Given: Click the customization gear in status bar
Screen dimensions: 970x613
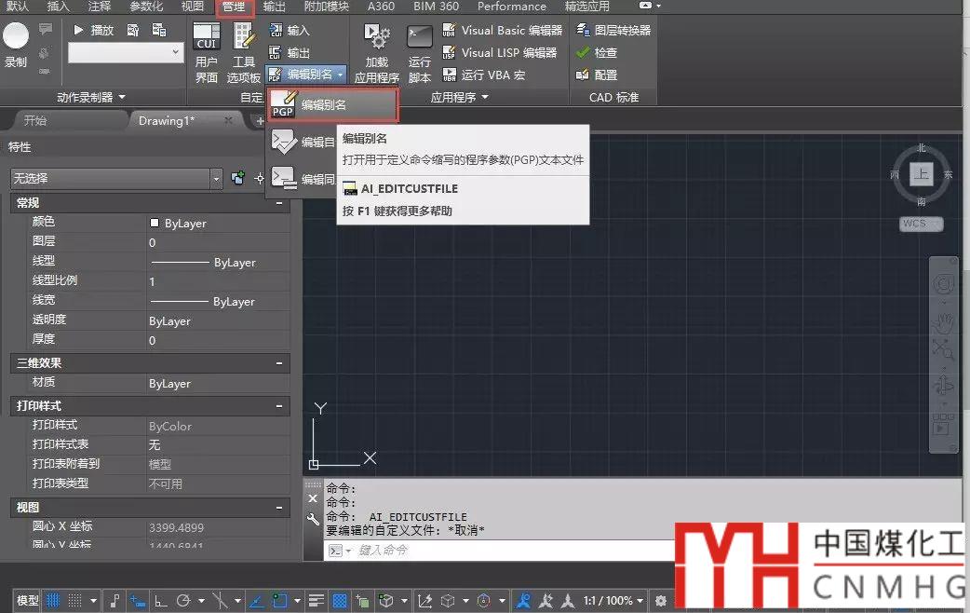Looking at the screenshot, I should (x=661, y=601).
